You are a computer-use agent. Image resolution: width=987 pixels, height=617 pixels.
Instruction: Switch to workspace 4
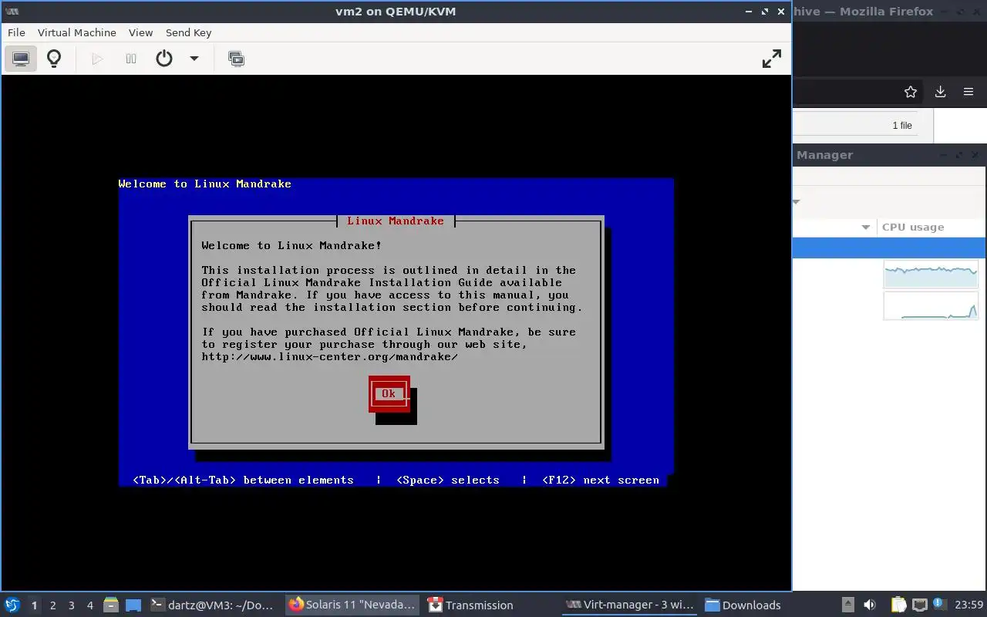point(90,605)
